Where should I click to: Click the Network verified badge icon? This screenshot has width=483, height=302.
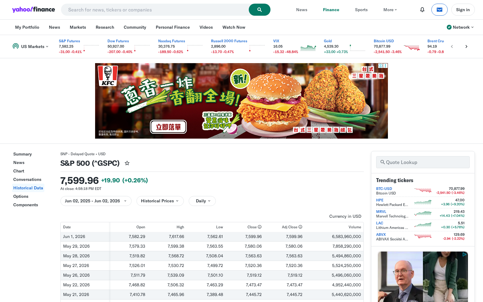[449, 27]
